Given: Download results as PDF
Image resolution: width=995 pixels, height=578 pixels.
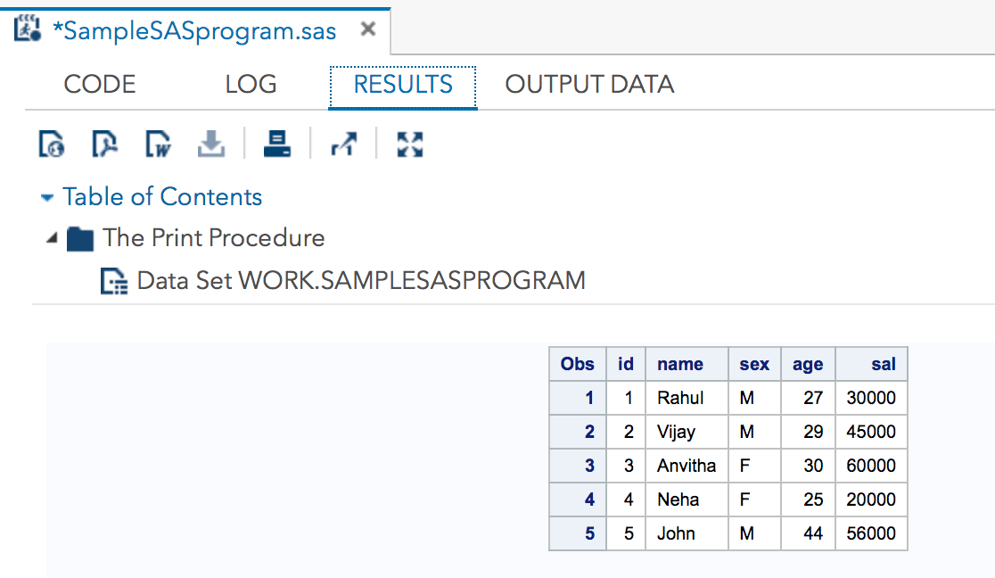Looking at the screenshot, I should click(x=105, y=144).
